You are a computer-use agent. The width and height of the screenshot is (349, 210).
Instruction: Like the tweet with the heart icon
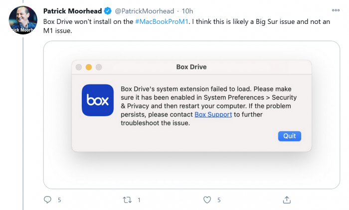click(x=207, y=200)
